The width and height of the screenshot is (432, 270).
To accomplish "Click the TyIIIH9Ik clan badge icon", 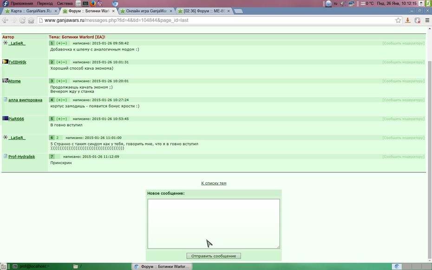I will pos(5,62).
